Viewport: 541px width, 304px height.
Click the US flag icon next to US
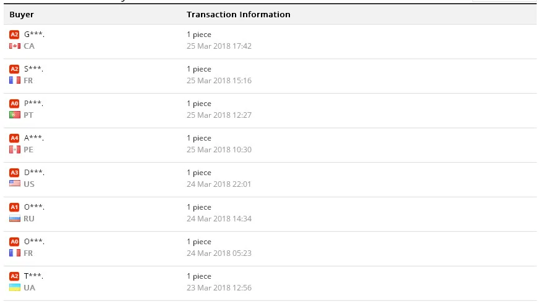[x=15, y=184]
